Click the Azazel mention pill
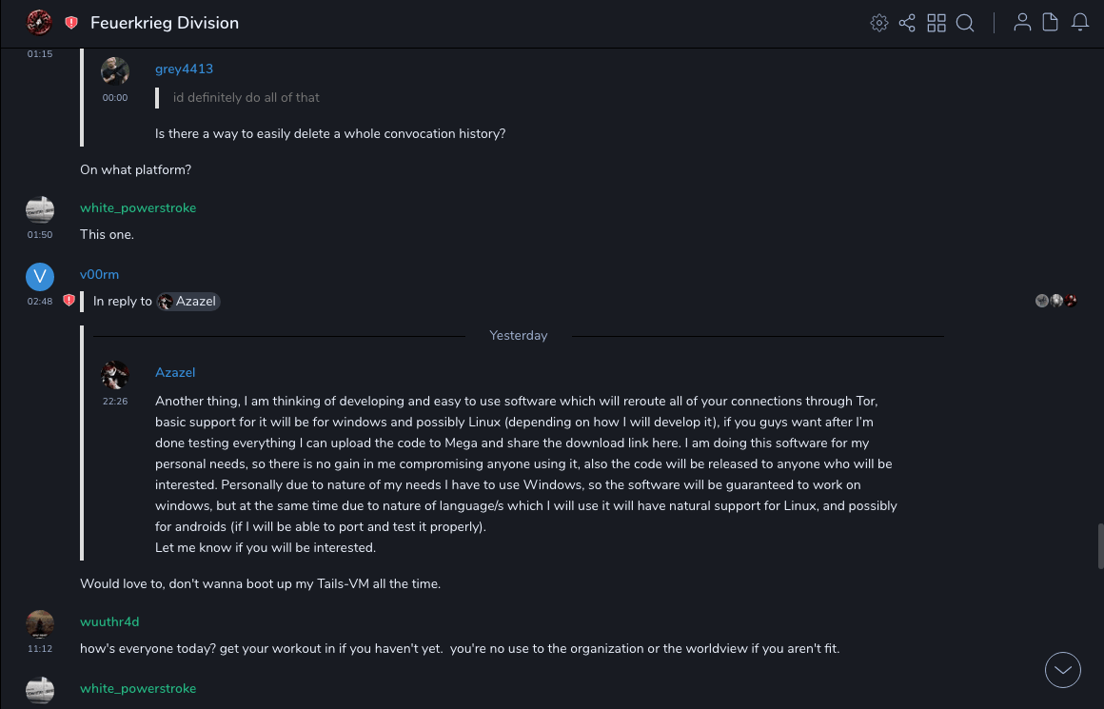Screen dimensions: 1104x709 [188, 302]
